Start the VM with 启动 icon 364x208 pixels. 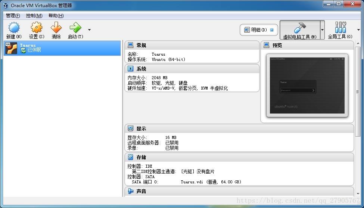click(x=75, y=28)
